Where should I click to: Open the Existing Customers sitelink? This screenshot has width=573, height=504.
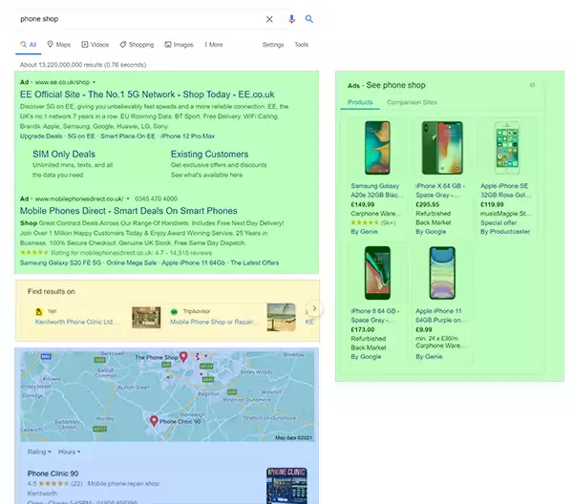[210, 154]
